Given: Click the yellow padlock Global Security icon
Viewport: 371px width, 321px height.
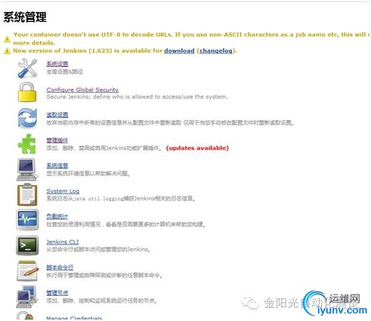Looking at the screenshot, I should (27, 92).
